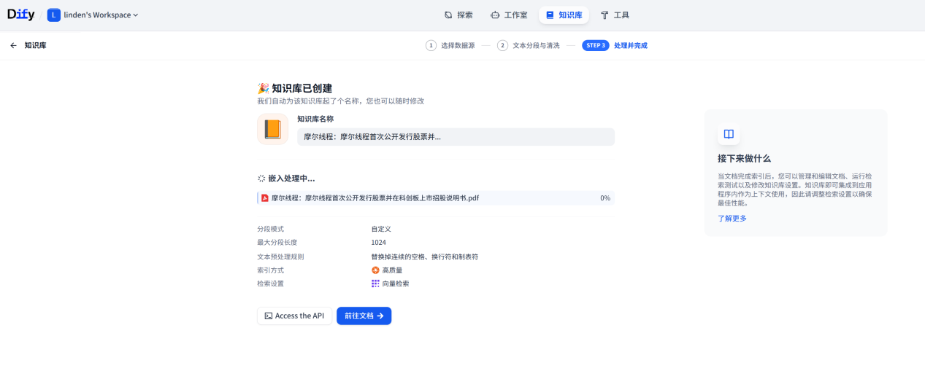
Task: Click the back arrow next to 知识库
Action: (x=13, y=45)
